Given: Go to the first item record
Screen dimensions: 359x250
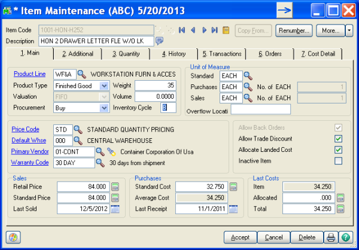Looking at the screenshot, I should (182, 29).
